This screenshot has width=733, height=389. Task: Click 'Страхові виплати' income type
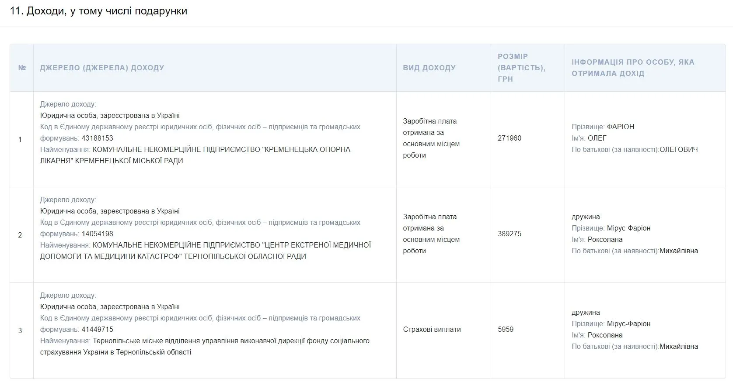click(x=432, y=329)
